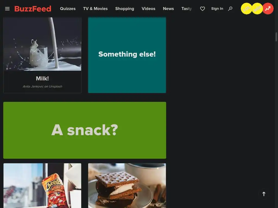Open the Shopping section
278x208 pixels.
tap(125, 9)
